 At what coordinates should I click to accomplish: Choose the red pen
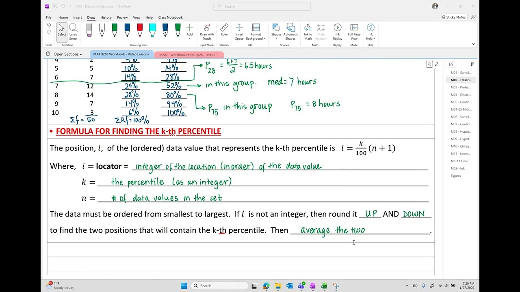point(140,30)
